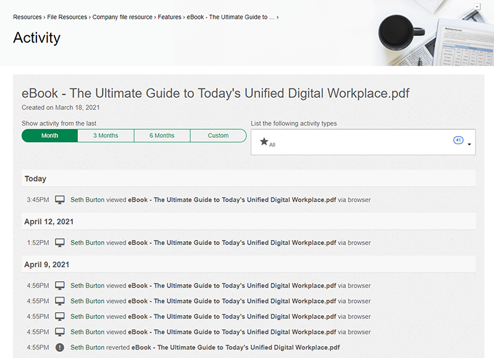494x358 pixels.
Task: Click monitor icon beside today's 3:45PM entry
Action: coord(59,200)
